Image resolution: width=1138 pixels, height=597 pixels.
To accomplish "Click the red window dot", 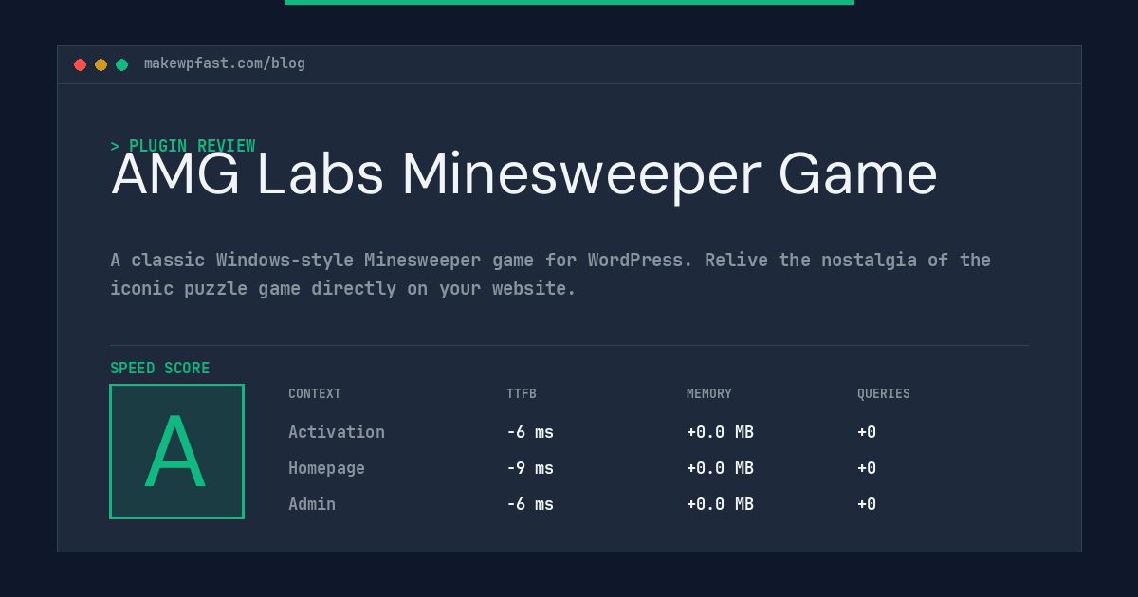I will pos(80,64).
